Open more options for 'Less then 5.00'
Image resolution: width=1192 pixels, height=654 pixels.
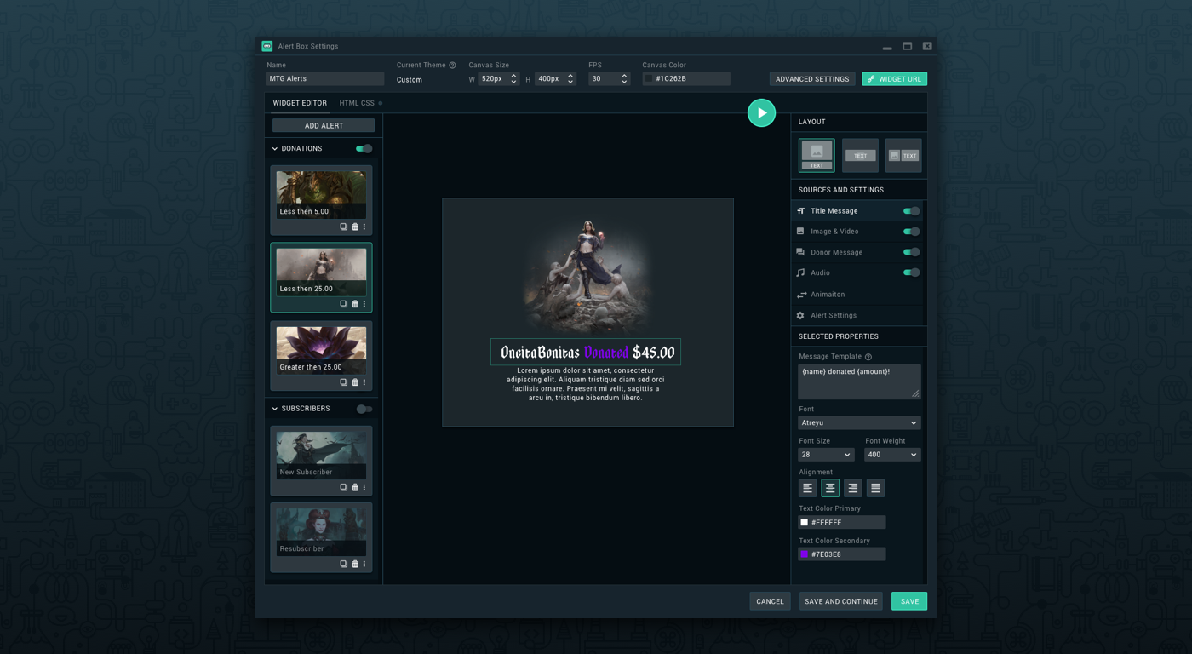[364, 227]
